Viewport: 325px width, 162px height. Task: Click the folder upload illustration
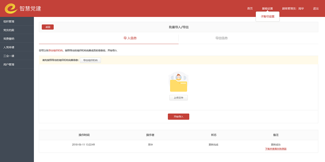(x=178, y=82)
